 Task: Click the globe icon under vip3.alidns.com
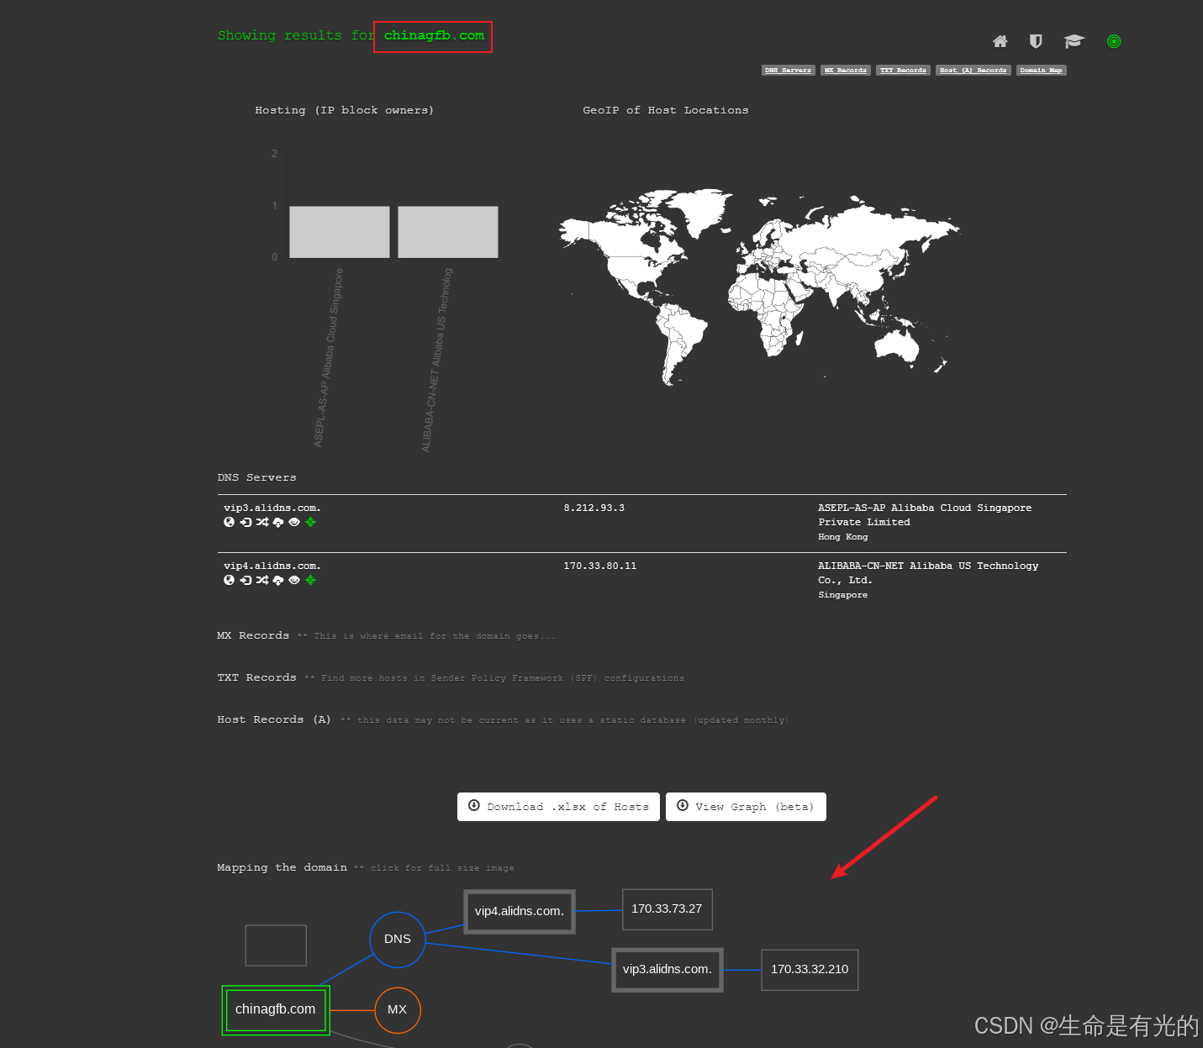[229, 522]
